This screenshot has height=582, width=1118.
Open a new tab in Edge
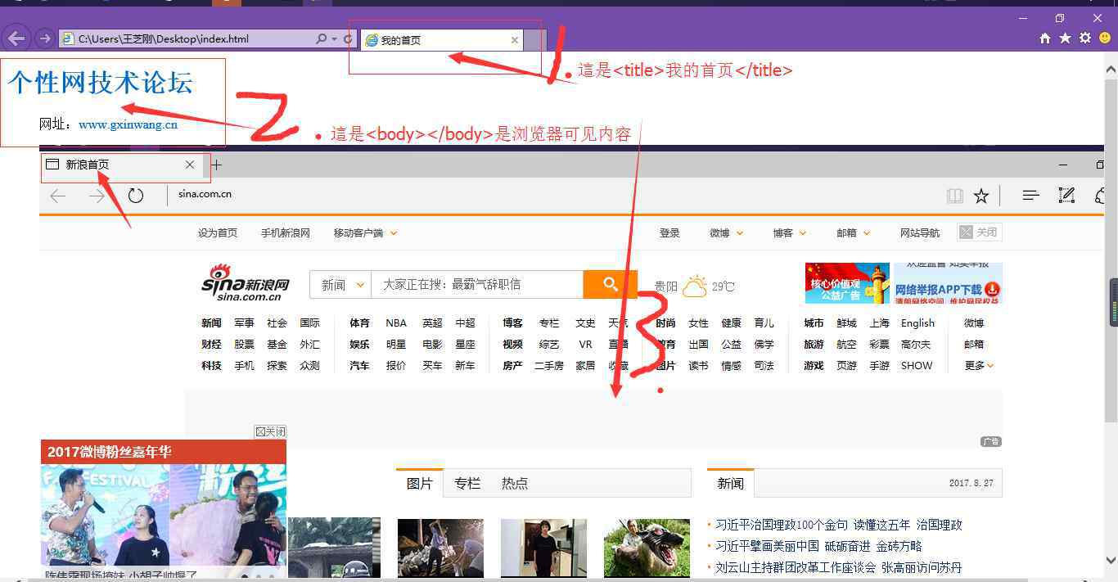217,165
